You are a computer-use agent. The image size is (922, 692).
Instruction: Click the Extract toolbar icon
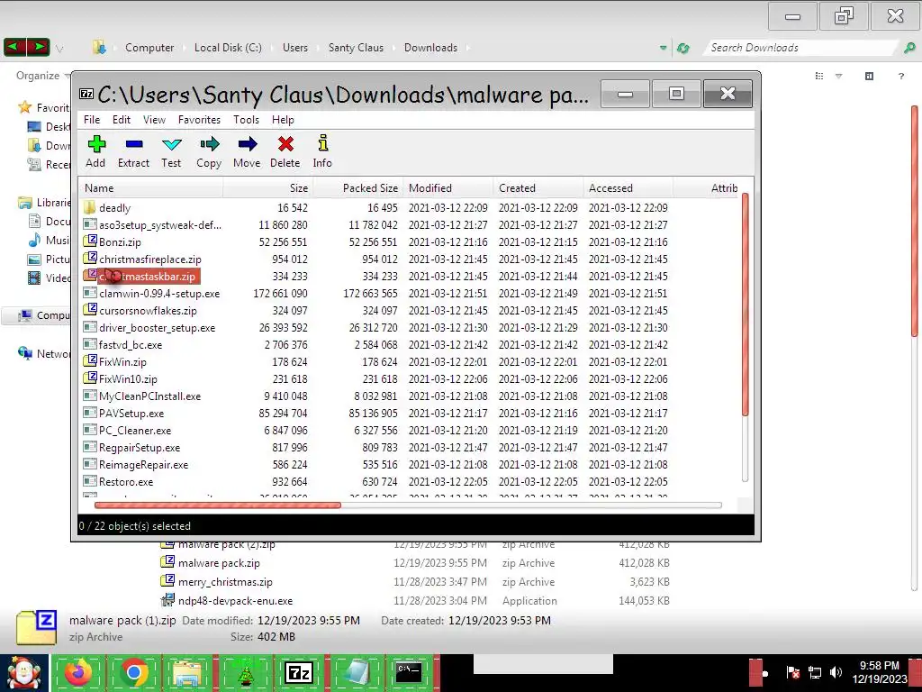[134, 144]
